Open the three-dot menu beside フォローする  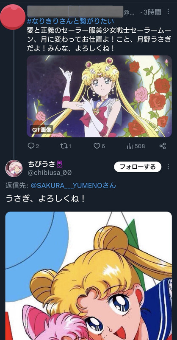point(168,167)
